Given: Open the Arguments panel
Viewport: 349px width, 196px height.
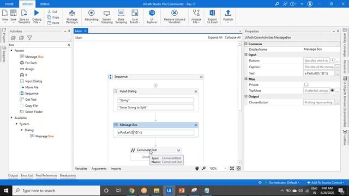Looking at the screenshot, I should click(x=99, y=168).
